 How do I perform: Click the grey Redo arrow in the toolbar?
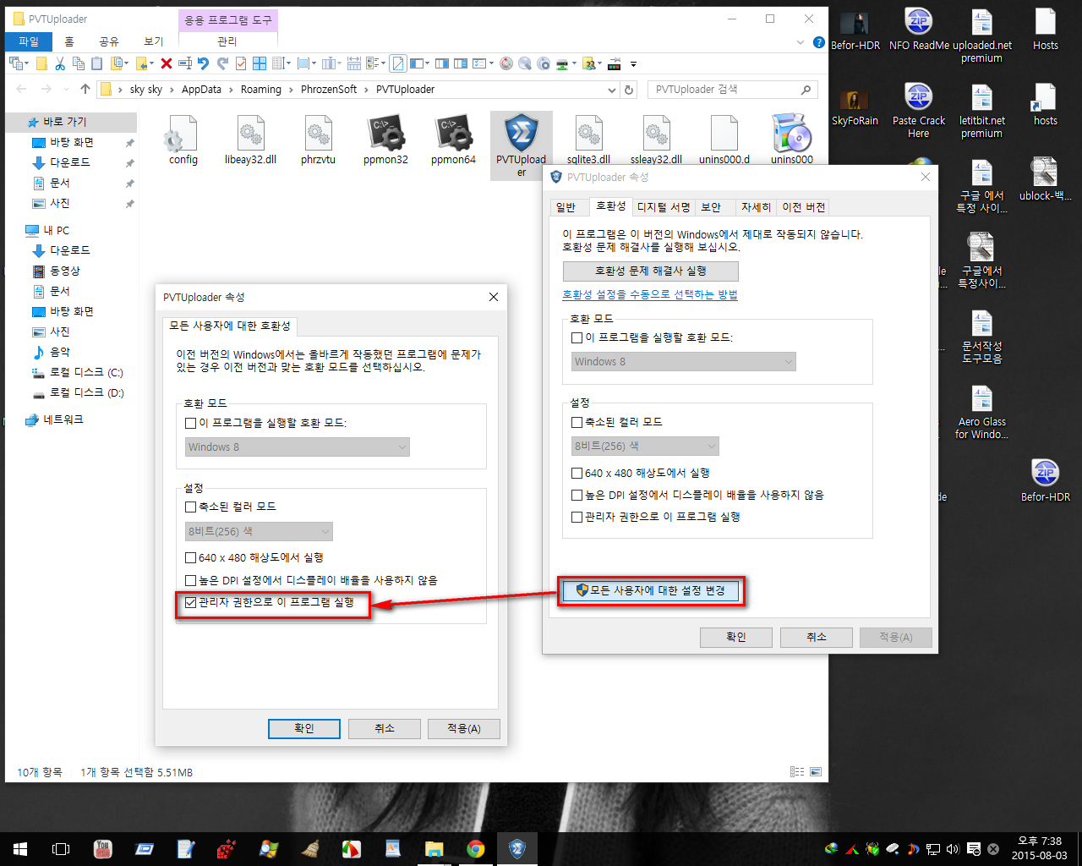222,63
